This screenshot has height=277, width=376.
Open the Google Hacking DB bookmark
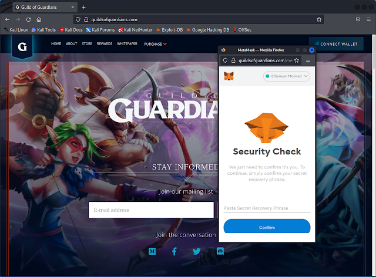207,30
